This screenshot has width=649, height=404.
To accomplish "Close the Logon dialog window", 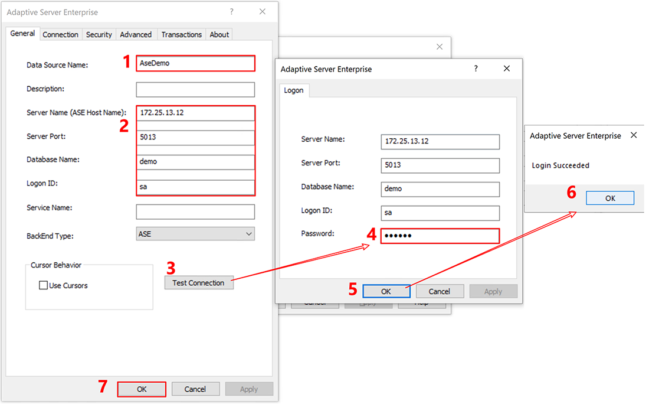I will pos(506,69).
